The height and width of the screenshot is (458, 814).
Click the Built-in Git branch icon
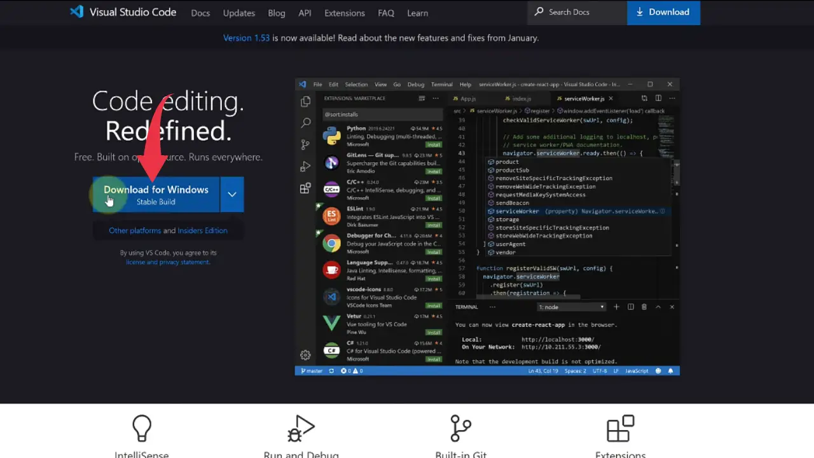(460, 428)
